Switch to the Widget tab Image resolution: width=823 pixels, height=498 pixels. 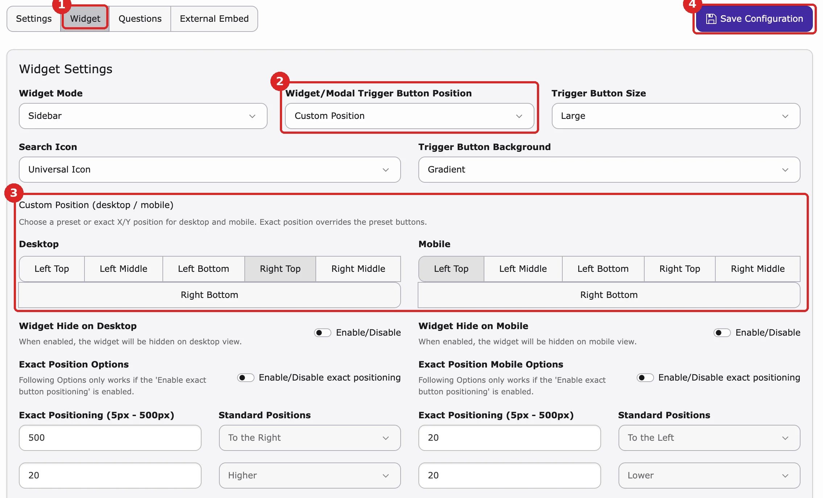click(x=85, y=19)
